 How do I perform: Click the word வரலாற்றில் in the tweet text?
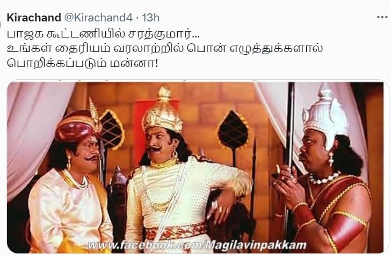click(x=147, y=49)
